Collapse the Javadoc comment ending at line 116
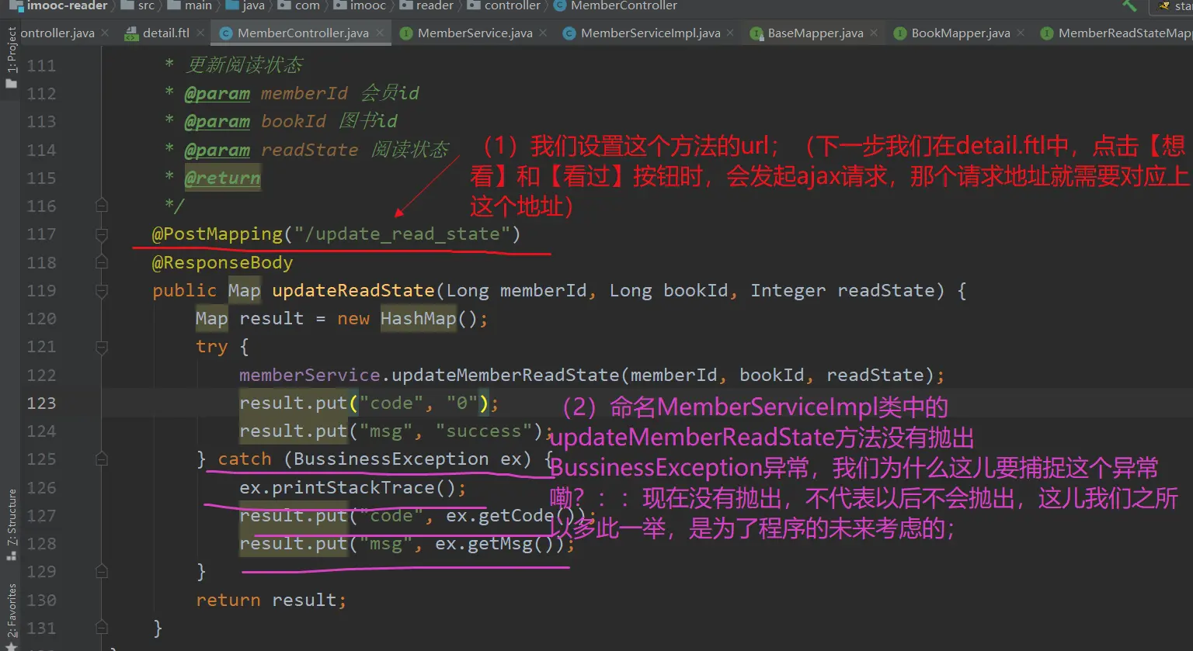The height and width of the screenshot is (651, 1193). click(x=102, y=206)
